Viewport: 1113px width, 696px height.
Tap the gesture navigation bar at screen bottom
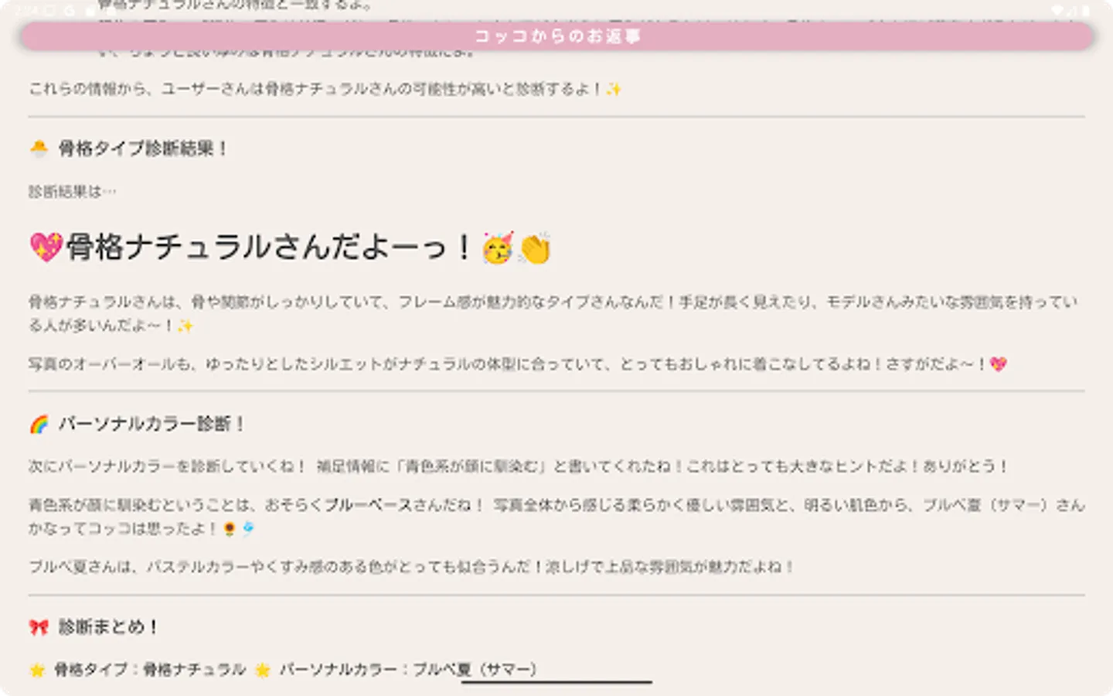coord(556,682)
